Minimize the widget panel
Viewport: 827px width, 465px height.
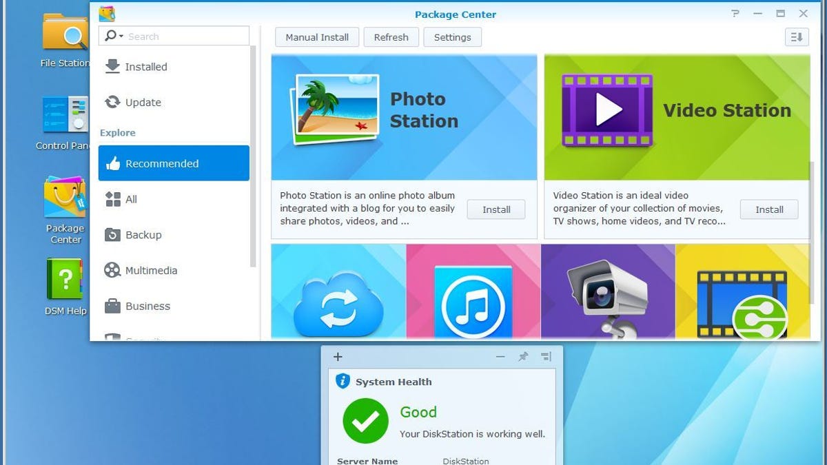(x=500, y=357)
